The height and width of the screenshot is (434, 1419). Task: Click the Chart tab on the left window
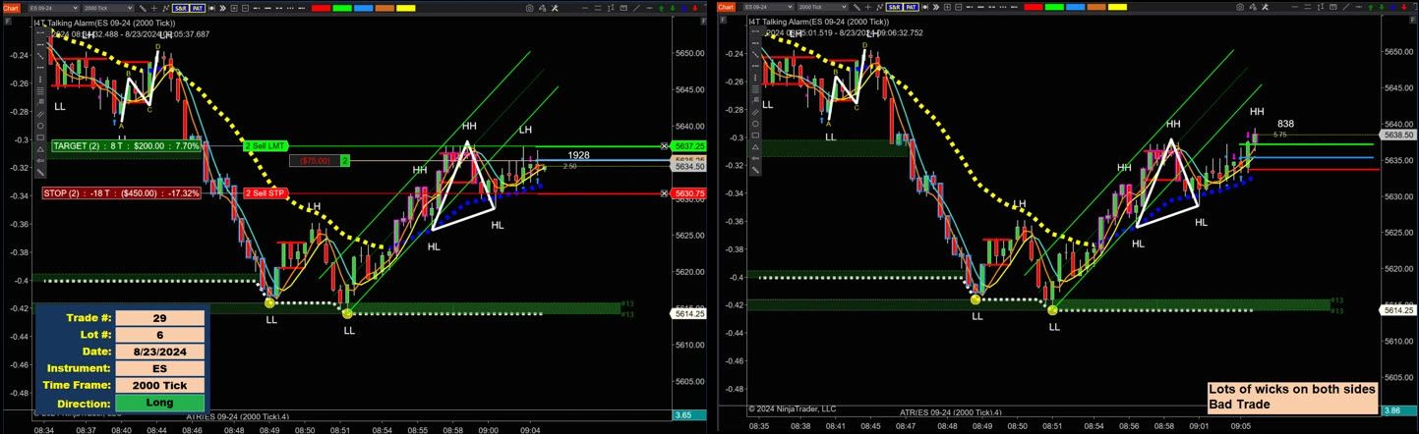[x=11, y=8]
